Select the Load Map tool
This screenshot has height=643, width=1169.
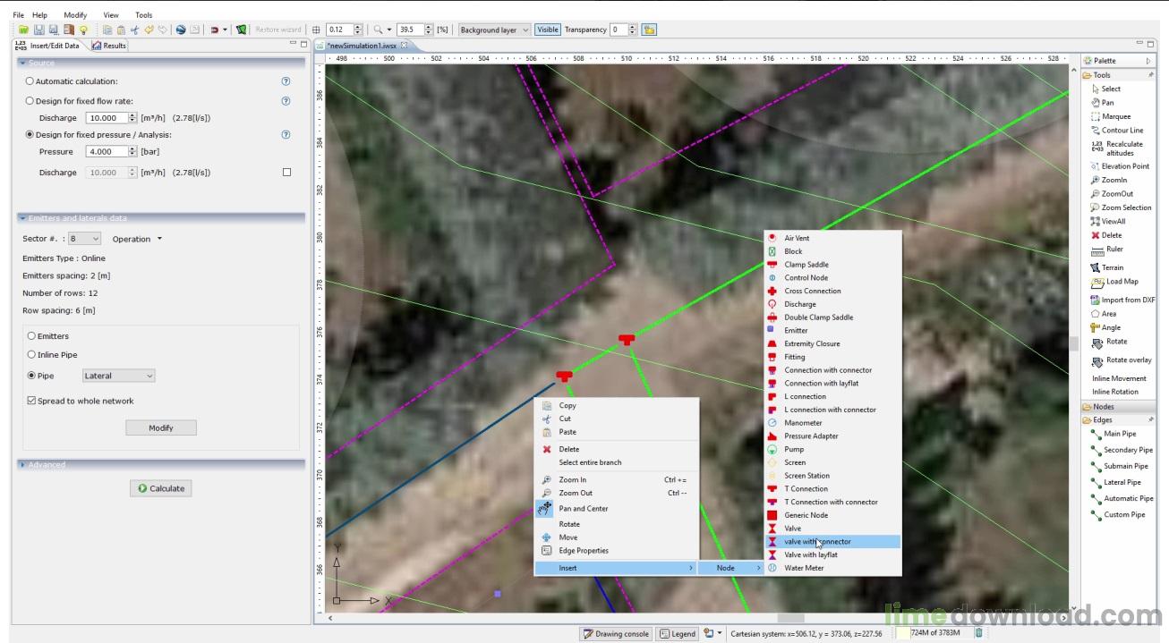coord(1122,282)
